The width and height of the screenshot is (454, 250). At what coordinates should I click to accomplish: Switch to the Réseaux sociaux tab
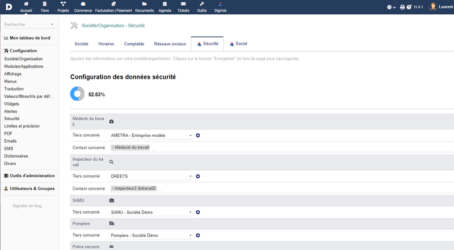tap(170, 44)
